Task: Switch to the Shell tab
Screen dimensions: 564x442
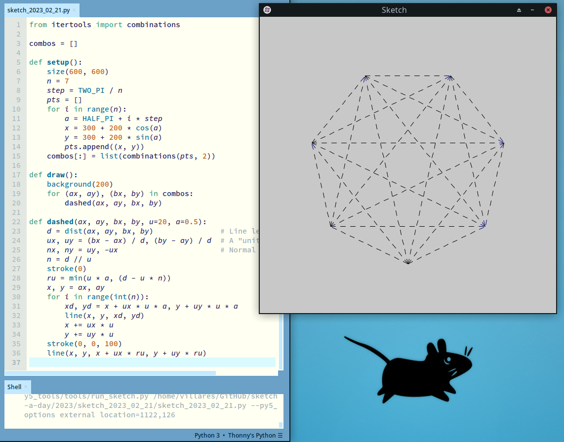Action: point(14,387)
